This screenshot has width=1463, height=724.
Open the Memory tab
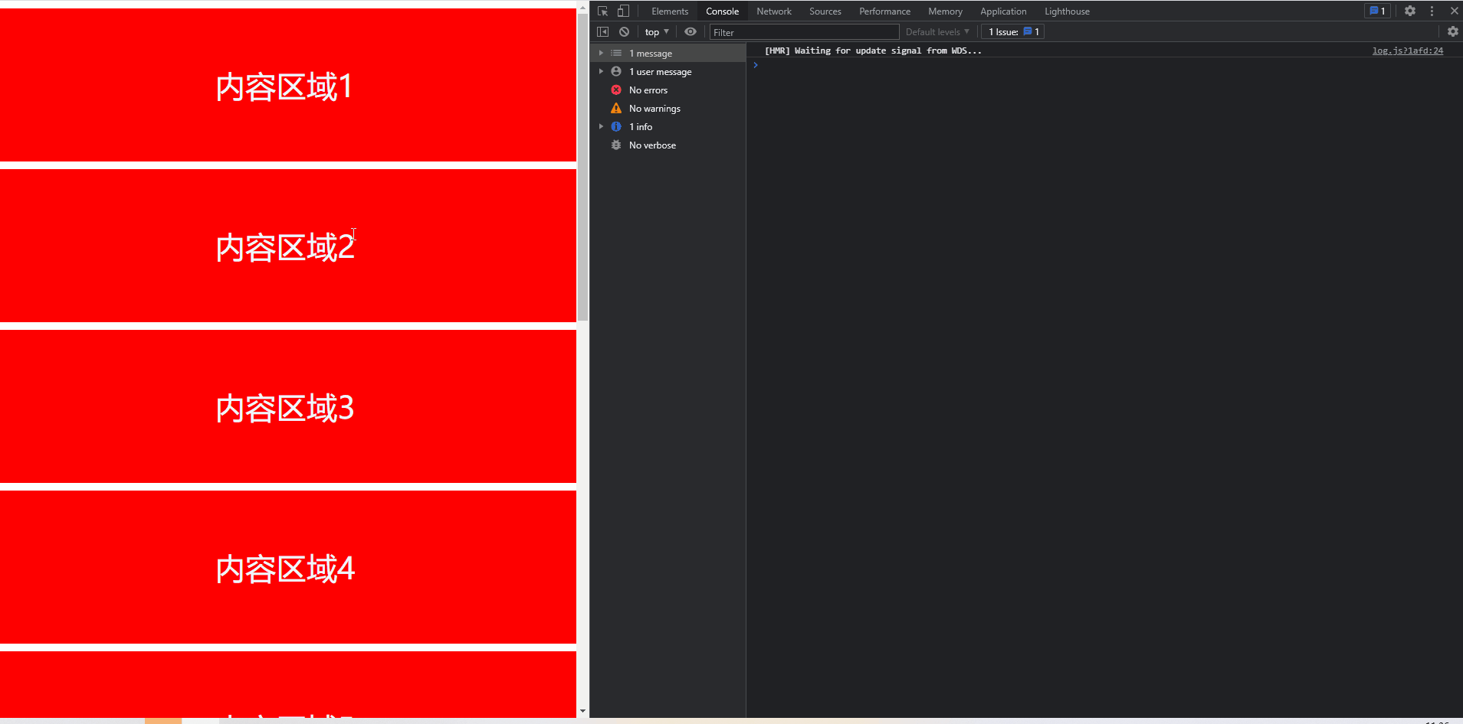[x=945, y=11]
